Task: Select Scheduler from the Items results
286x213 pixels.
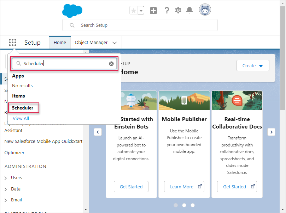Action: coord(23,108)
